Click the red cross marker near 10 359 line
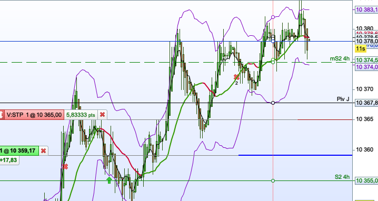This screenshot has height=201, width=378. (x=65, y=167)
